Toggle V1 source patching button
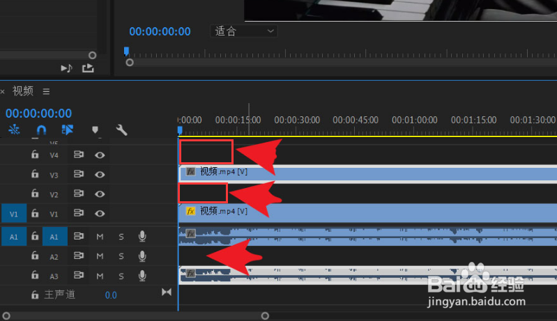Image resolution: width=557 pixels, height=321 pixels. pos(14,214)
